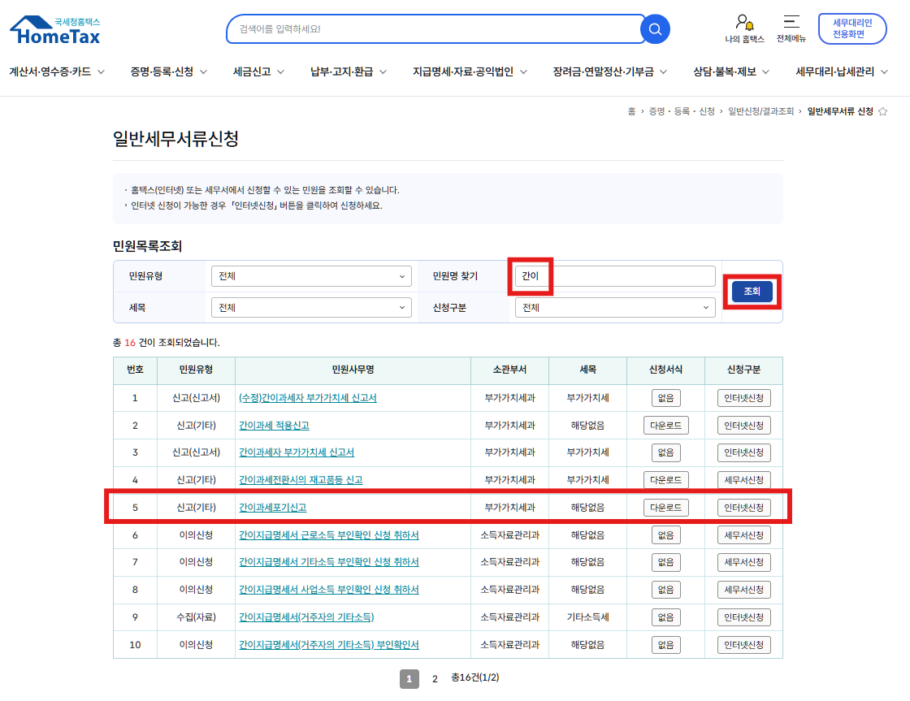The image size is (910, 701).
Task: Click 인터넷신청 for 간이과세포기신고 row
Action: [743, 508]
